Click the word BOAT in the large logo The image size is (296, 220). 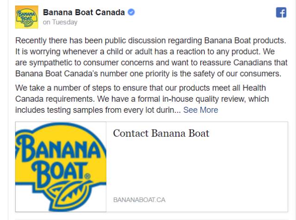click(x=60, y=174)
